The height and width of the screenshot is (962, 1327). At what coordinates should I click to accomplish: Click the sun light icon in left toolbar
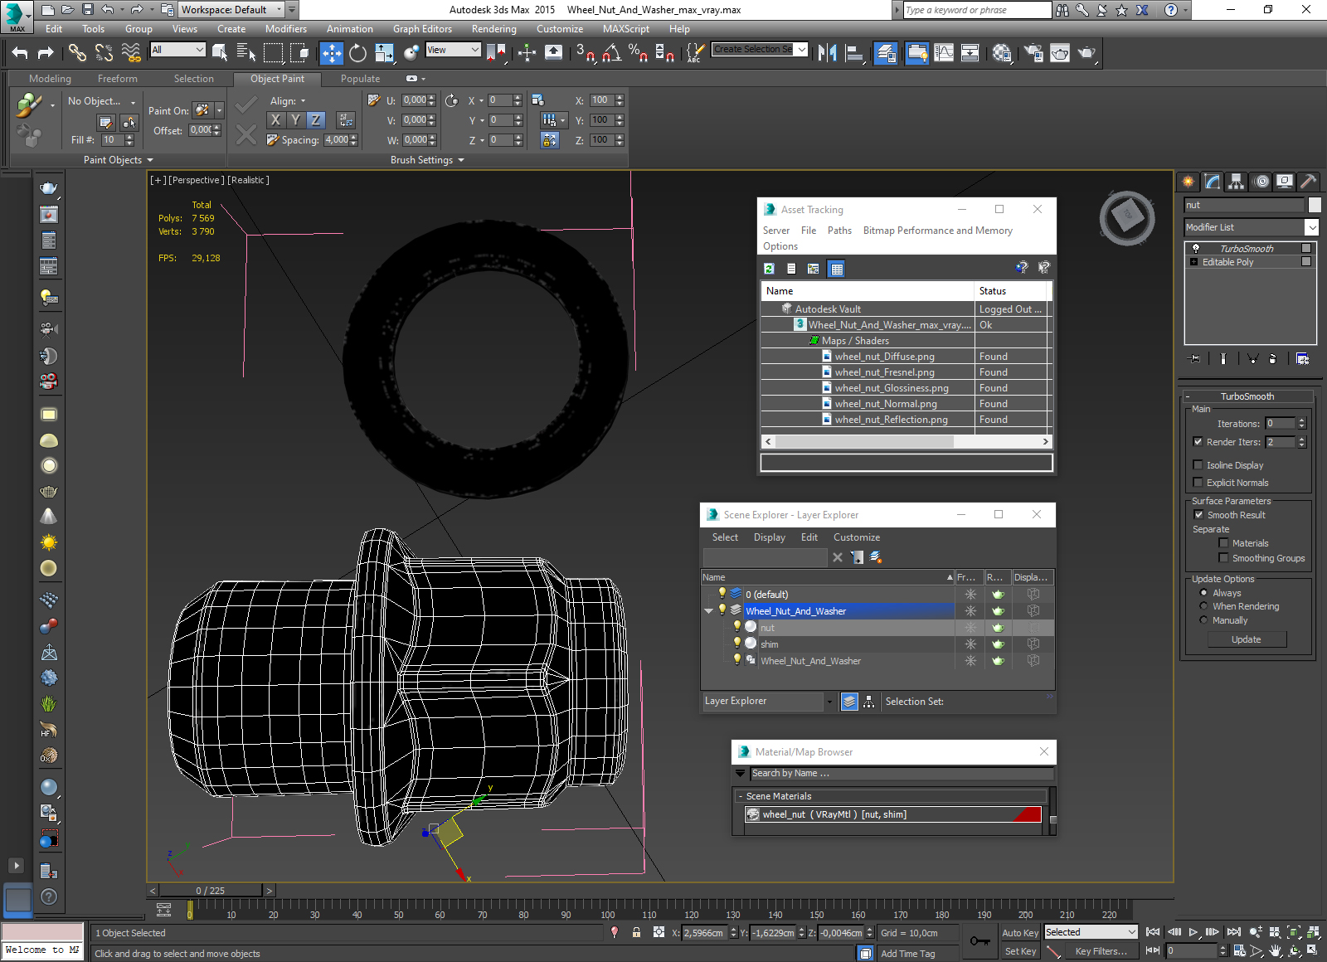pyautogui.click(x=49, y=542)
